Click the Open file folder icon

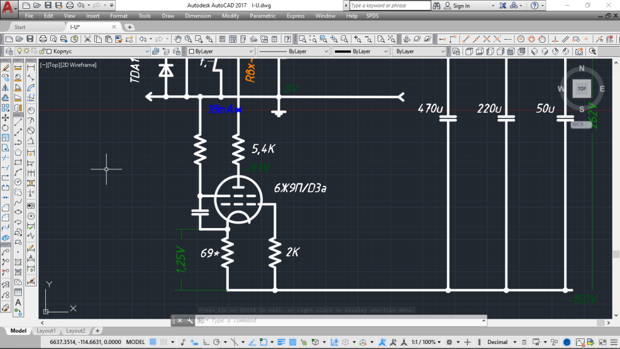(x=18, y=39)
